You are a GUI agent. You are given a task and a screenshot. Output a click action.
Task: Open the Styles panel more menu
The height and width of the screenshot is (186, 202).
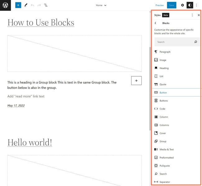pos(192,15)
